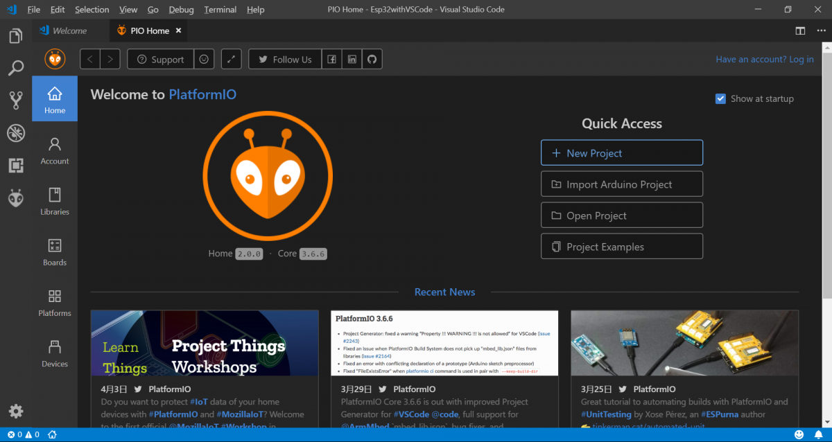Open the Facebook icon link
The width and height of the screenshot is (832, 442).
point(332,60)
